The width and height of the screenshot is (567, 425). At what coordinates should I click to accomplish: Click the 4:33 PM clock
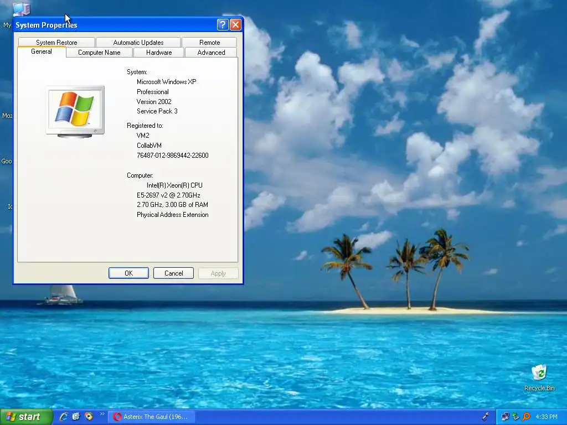click(547, 417)
